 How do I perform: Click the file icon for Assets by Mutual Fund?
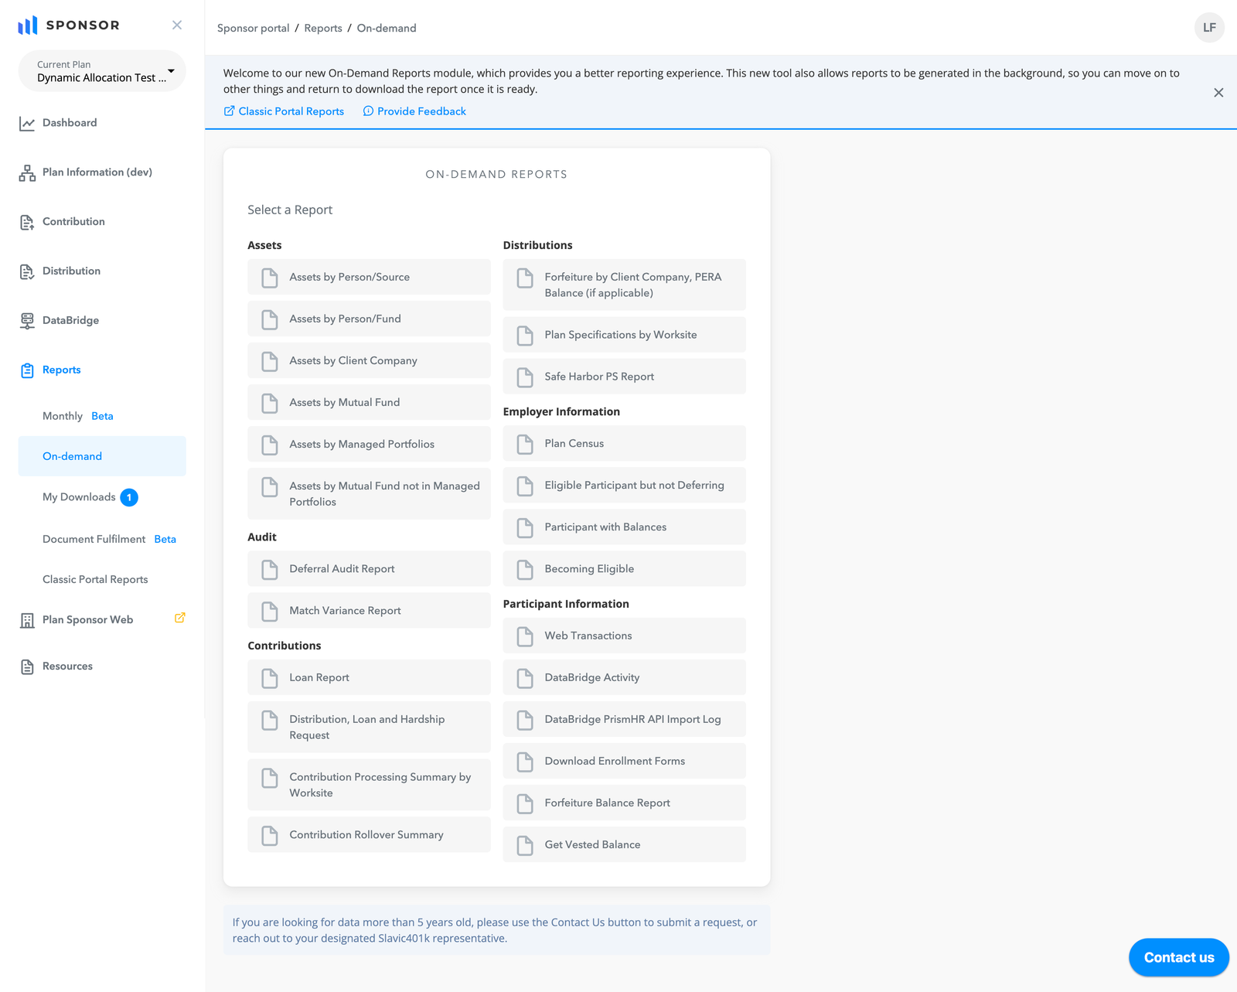click(x=270, y=403)
